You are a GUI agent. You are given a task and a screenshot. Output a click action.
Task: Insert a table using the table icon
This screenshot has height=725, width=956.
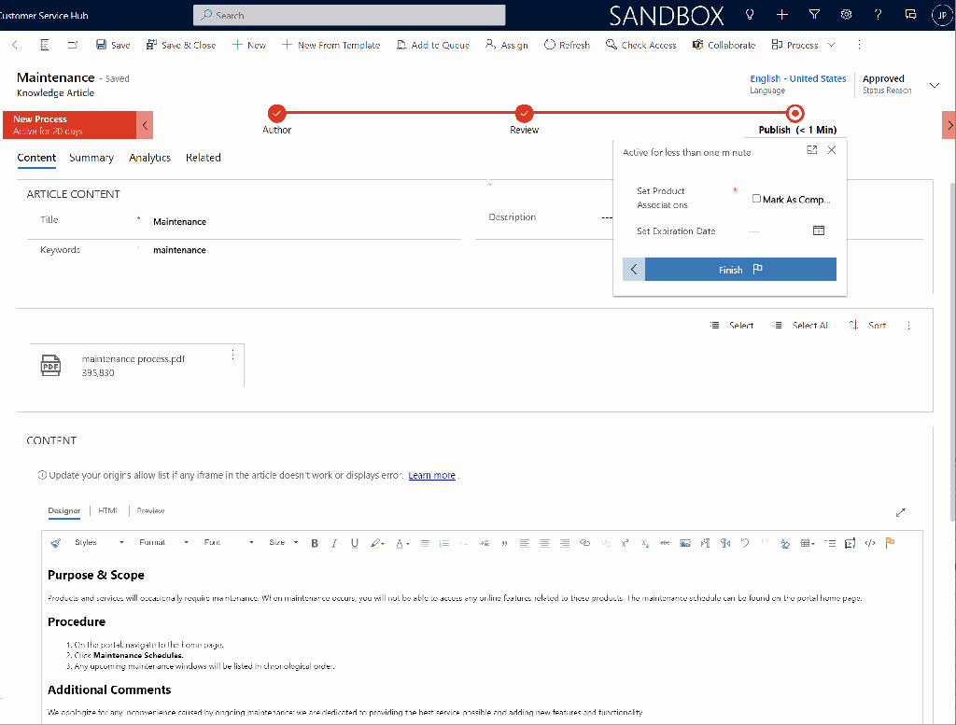coord(805,543)
